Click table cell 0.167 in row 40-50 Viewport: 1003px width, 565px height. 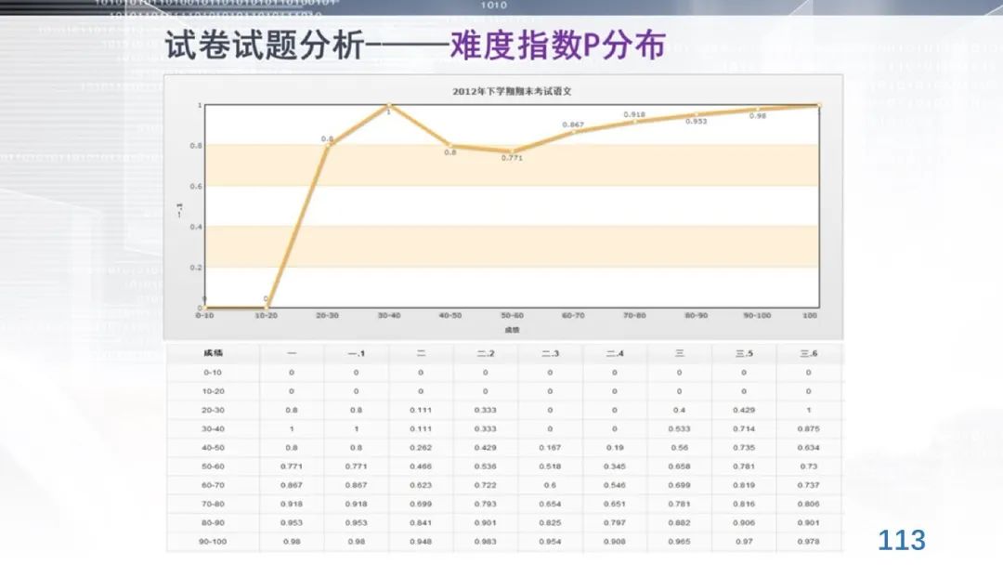pos(550,448)
